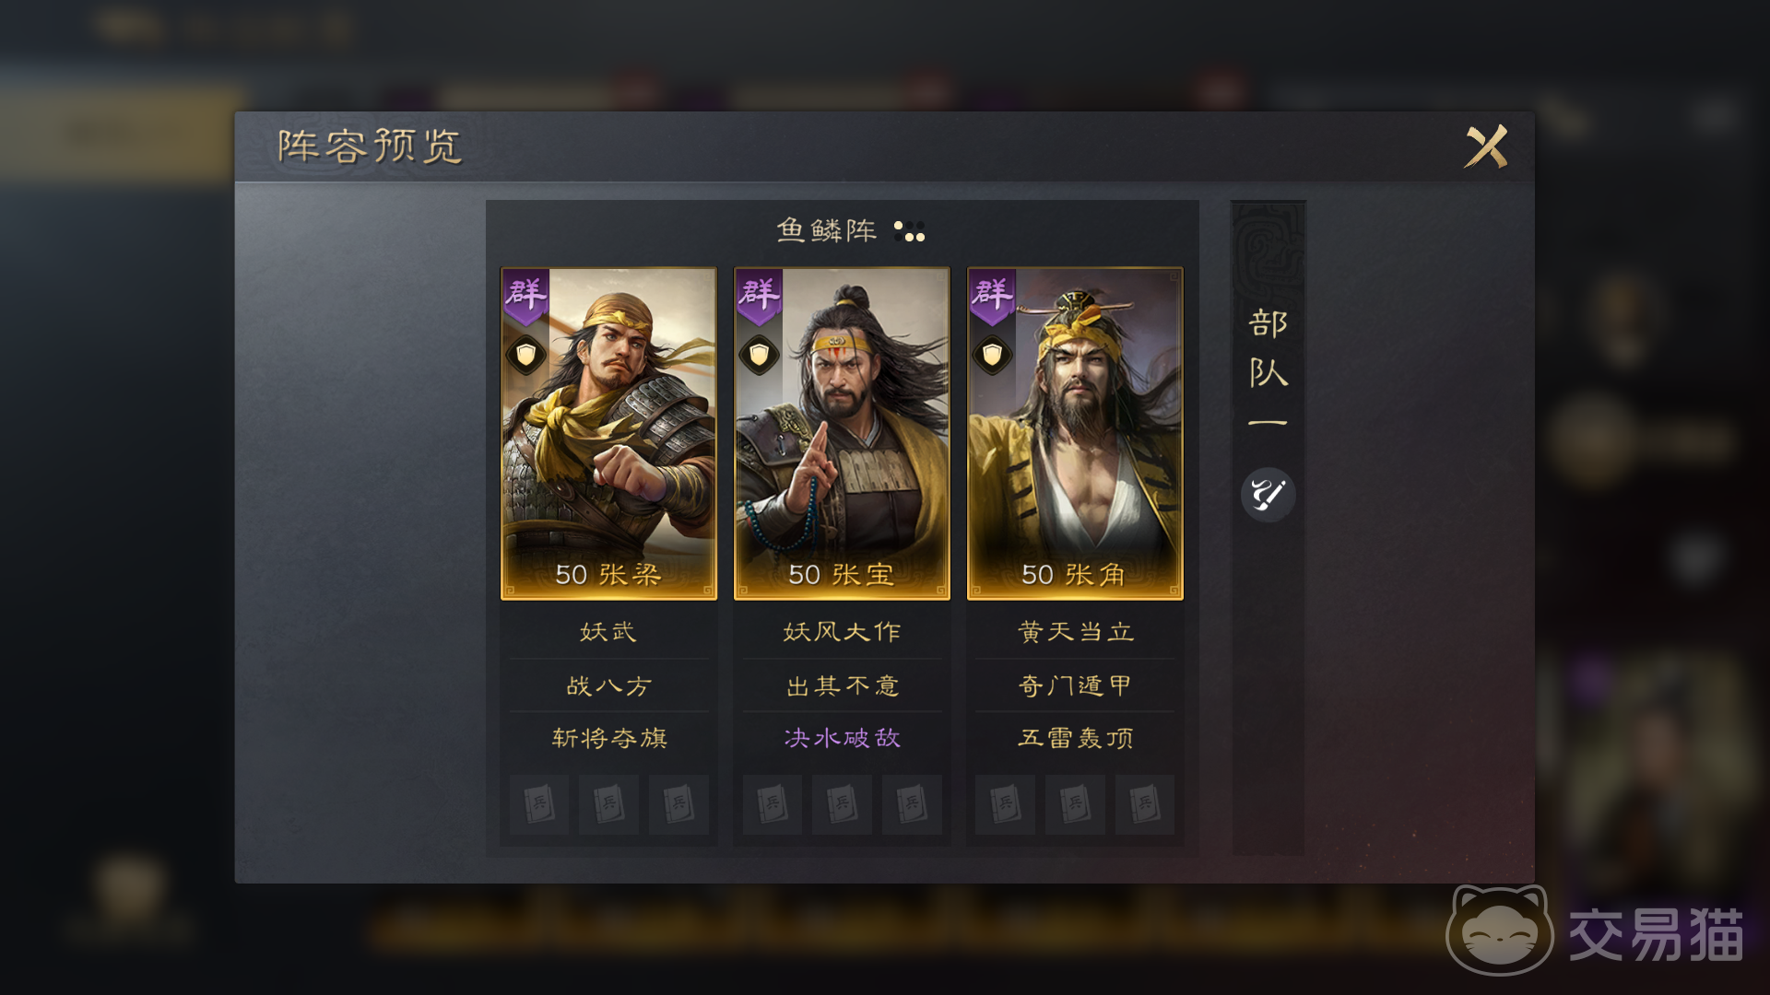Click the shield icon on 张角's card
The height and width of the screenshot is (995, 1770).
pyautogui.click(x=992, y=355)
